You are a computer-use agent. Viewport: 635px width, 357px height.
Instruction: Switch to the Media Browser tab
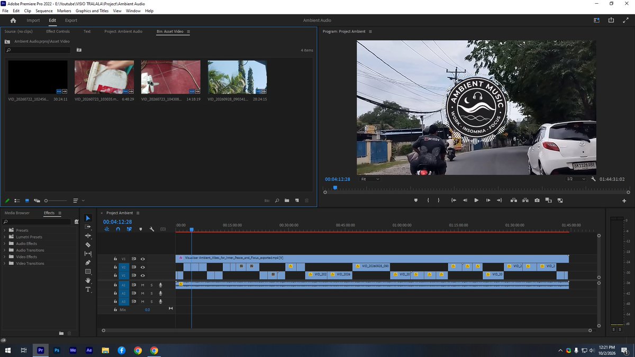(17, 213)
